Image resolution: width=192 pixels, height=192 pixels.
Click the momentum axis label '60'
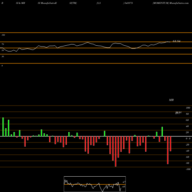[187, 120]
